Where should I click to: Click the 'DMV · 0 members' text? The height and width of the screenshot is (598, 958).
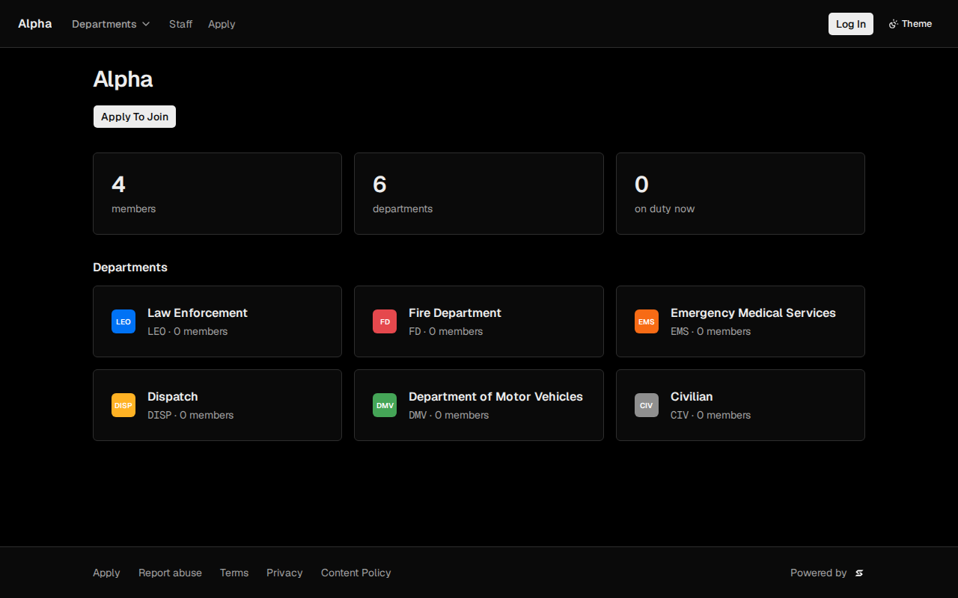pos(449,415)
